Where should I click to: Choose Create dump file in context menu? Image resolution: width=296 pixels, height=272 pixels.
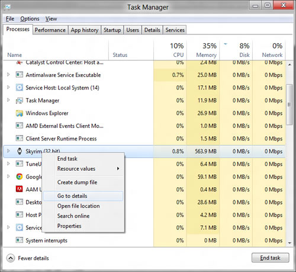click(x=83, y=183)
